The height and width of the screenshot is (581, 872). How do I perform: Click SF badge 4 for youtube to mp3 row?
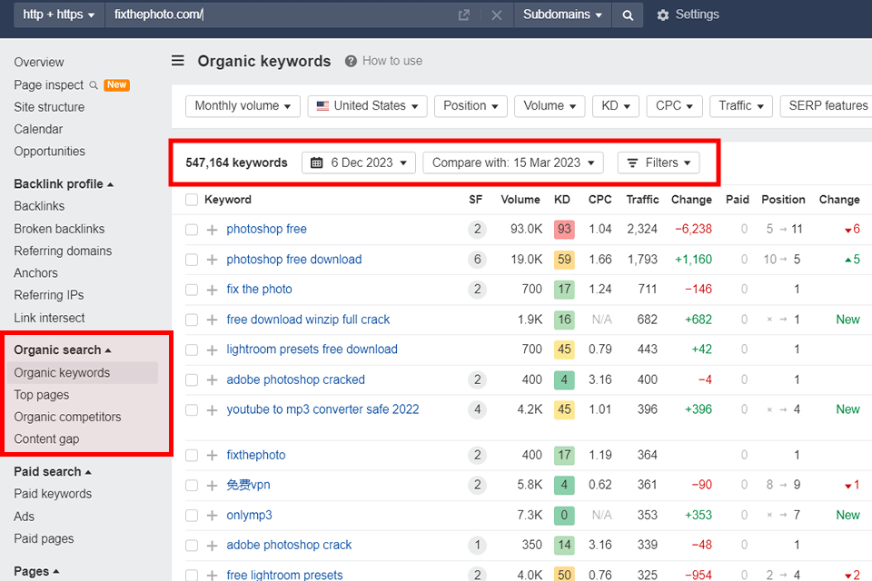477,409
